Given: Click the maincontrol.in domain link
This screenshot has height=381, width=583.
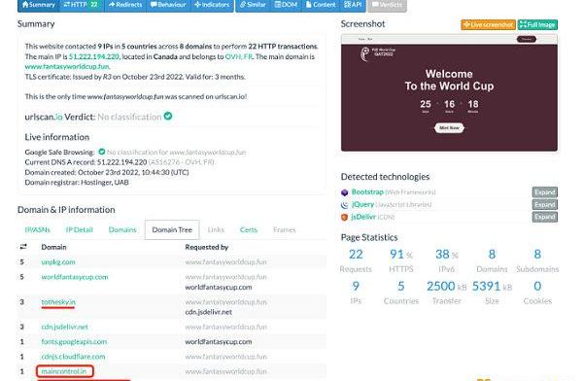Looking at the screenshot, I should [64, 371].
